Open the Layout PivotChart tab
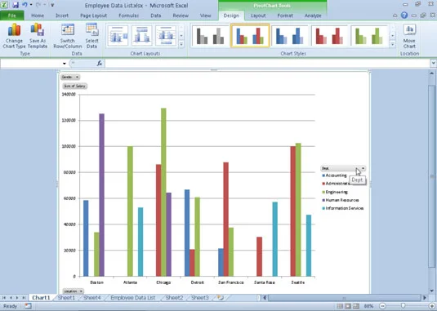Viewport: 437px width, 311px height. tap(258, 16)
